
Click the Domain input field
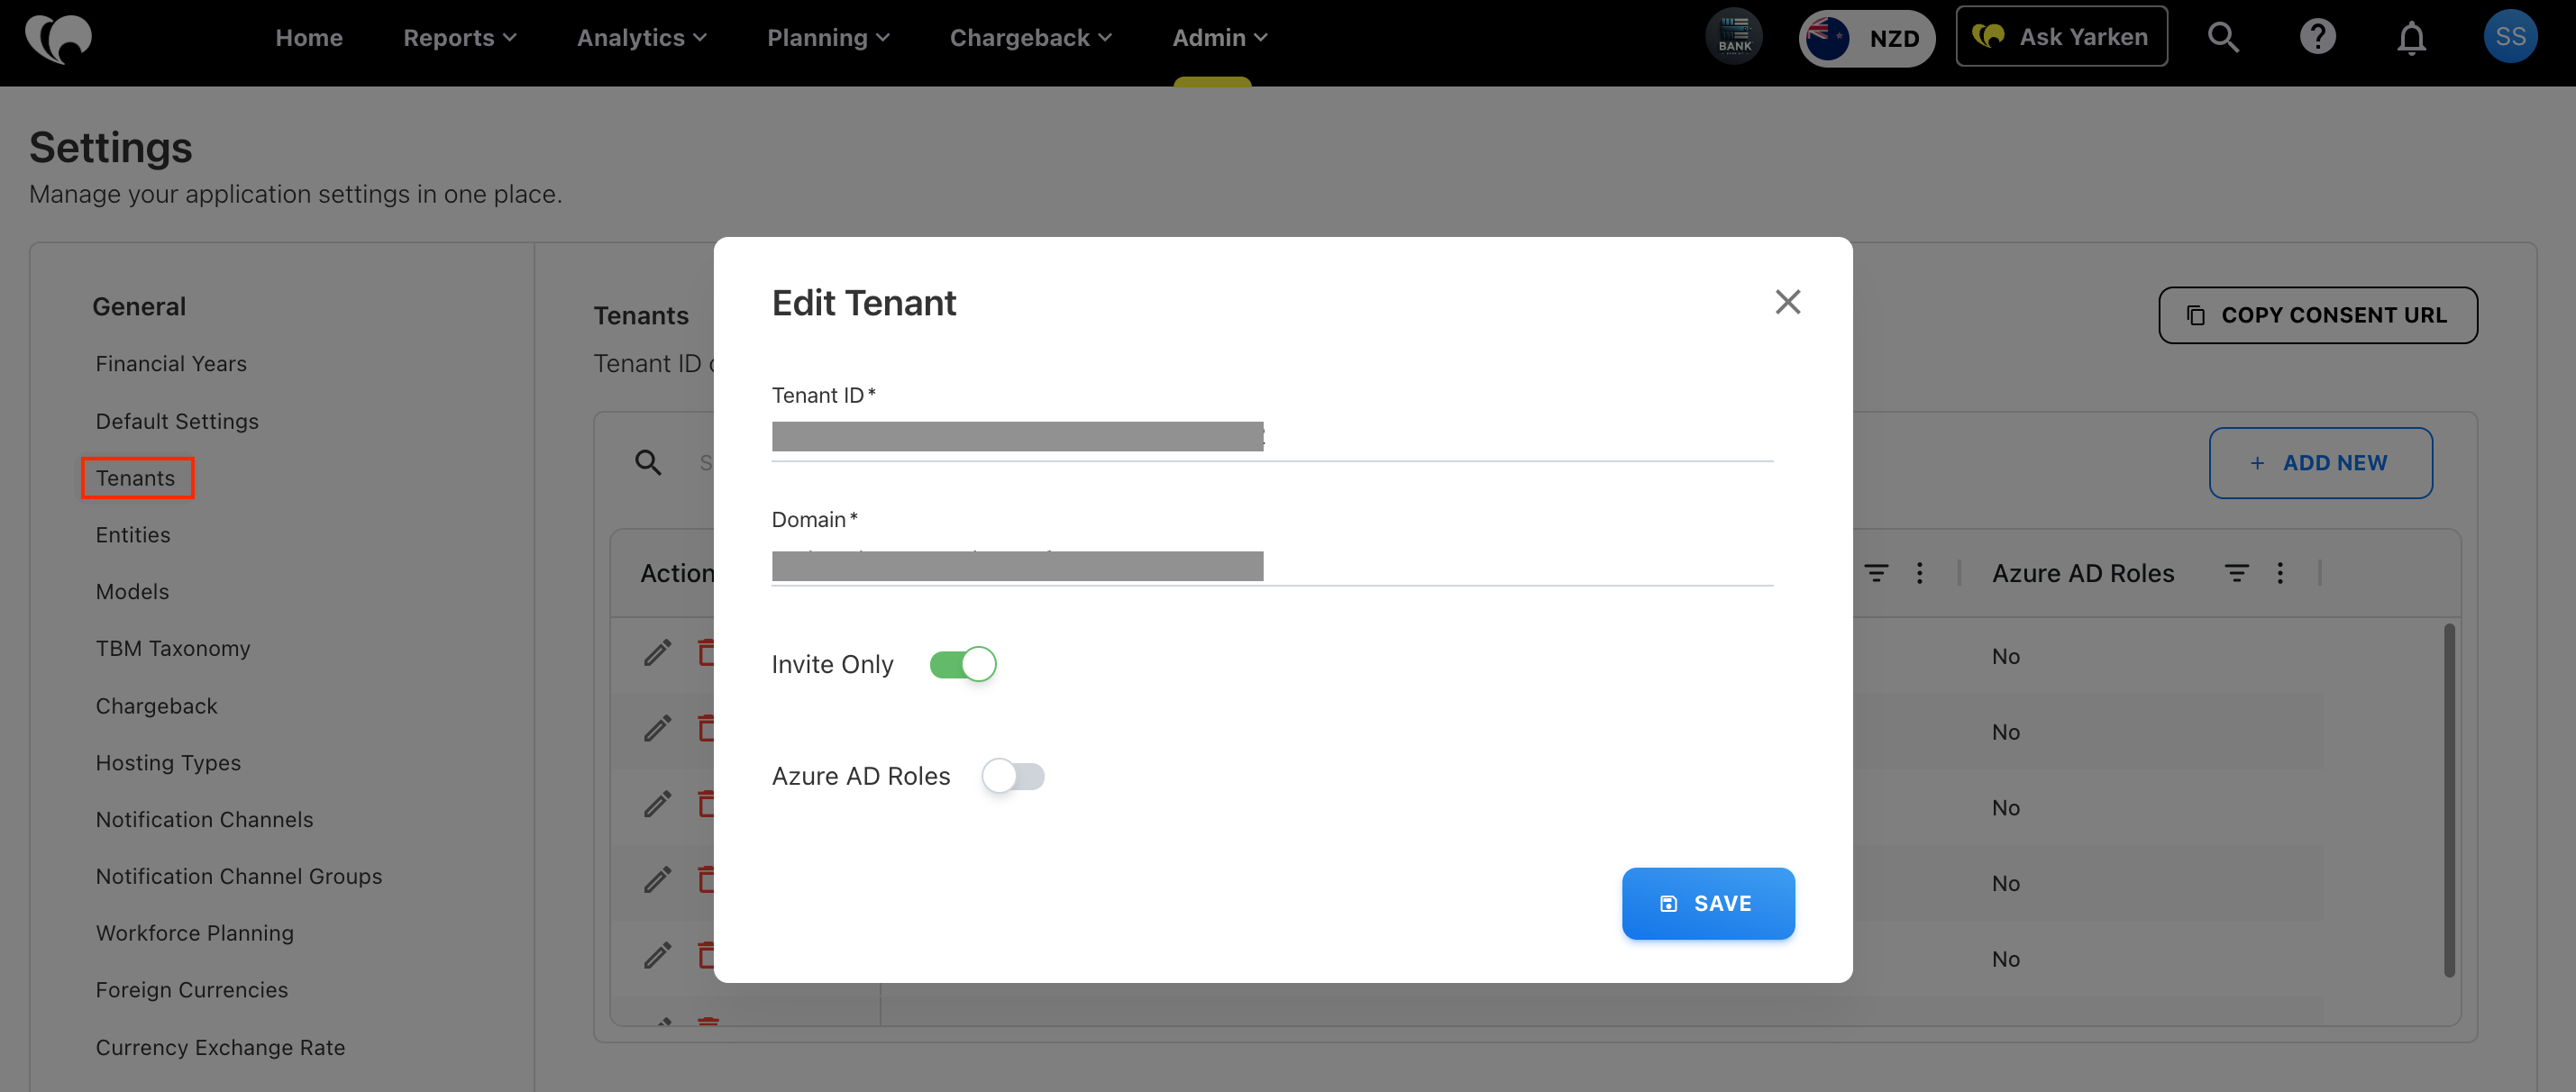[1272, 565]
